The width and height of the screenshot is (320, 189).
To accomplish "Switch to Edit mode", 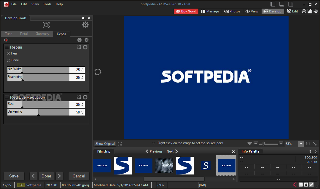I will pyautogui.click(x=292, y=11).
